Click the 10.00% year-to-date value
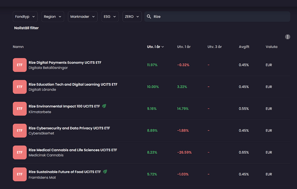This screenshot has height=189, width=297. [153, 87]
